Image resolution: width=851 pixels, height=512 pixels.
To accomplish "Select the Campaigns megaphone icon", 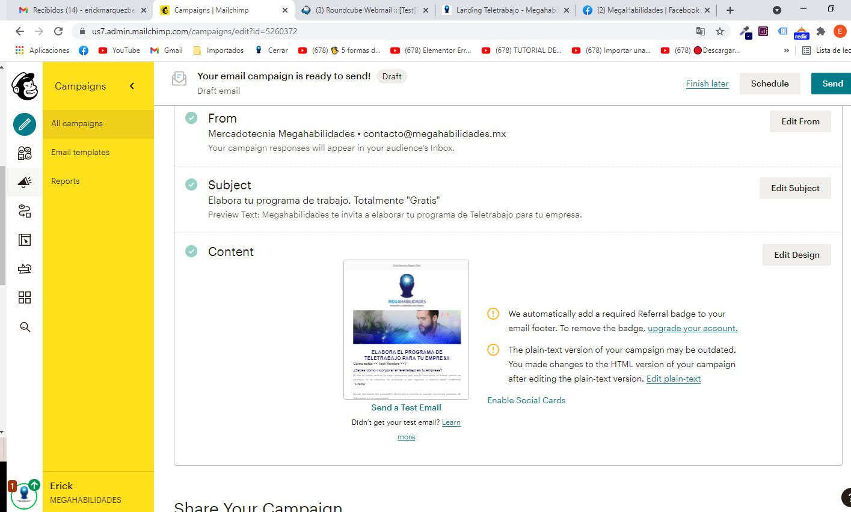I will pos(25,181).
